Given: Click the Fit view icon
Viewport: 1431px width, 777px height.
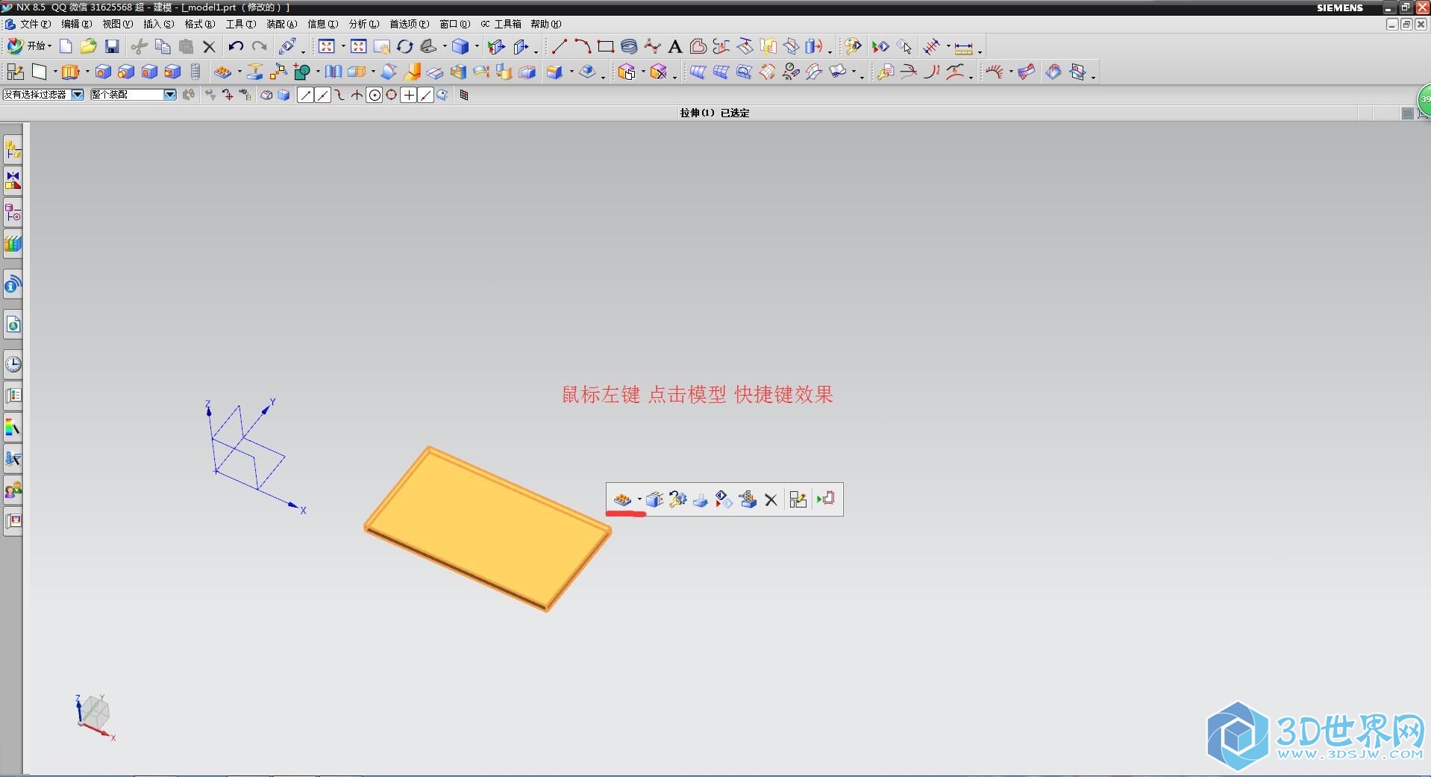Looking at the screenshot, I should (327, 46).
